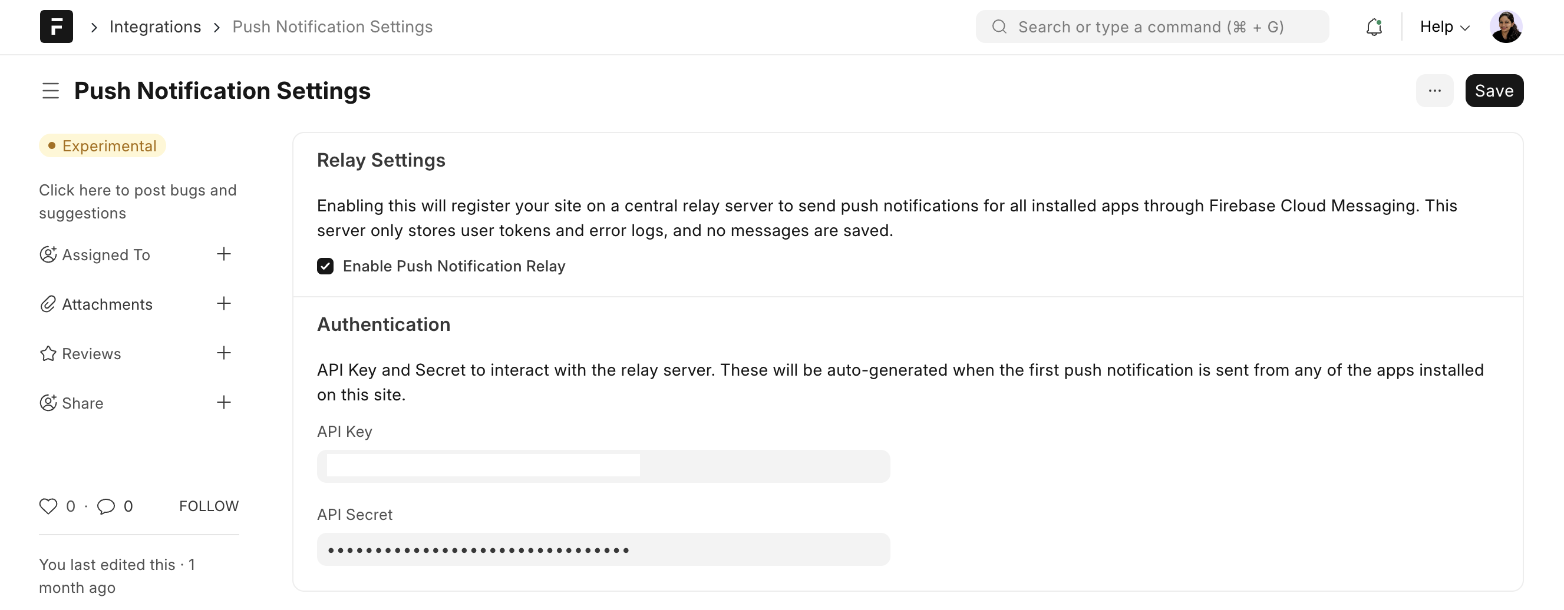This screenshot has width=1564, height=610.
Task: Open the notifications bell
Action: click(x=1374, y=27)
